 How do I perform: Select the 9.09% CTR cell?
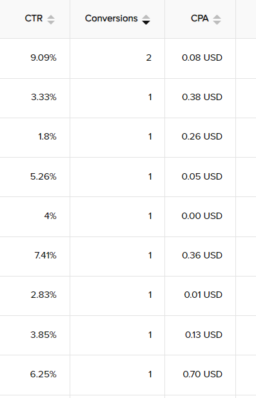pyautogui.click(x=43, y=58)
